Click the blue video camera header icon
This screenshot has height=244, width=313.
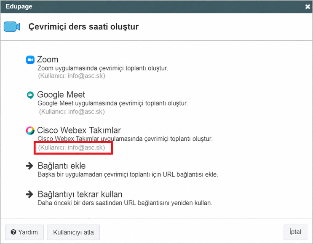click(12, 27)
